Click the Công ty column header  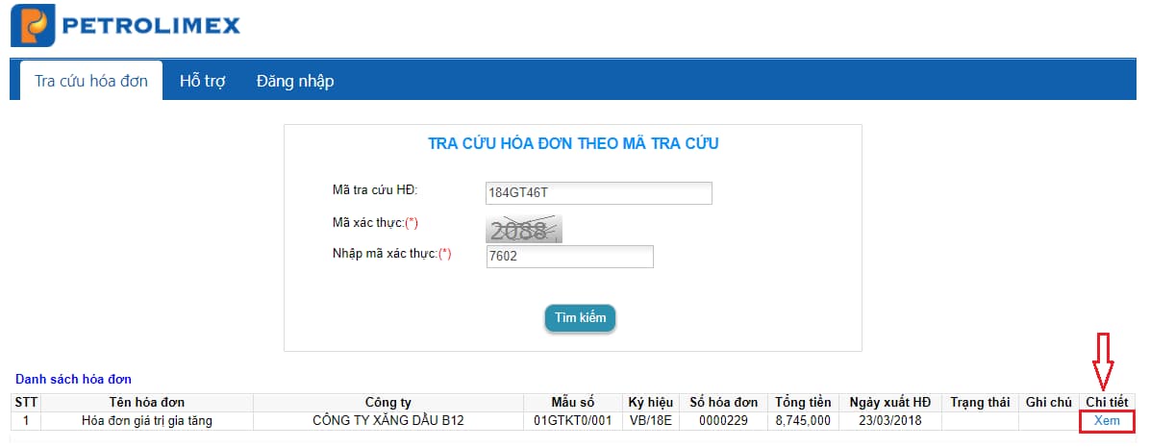click(x=387, y=403)
